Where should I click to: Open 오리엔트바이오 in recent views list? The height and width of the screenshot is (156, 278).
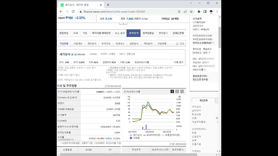click(x=200, y=129)
